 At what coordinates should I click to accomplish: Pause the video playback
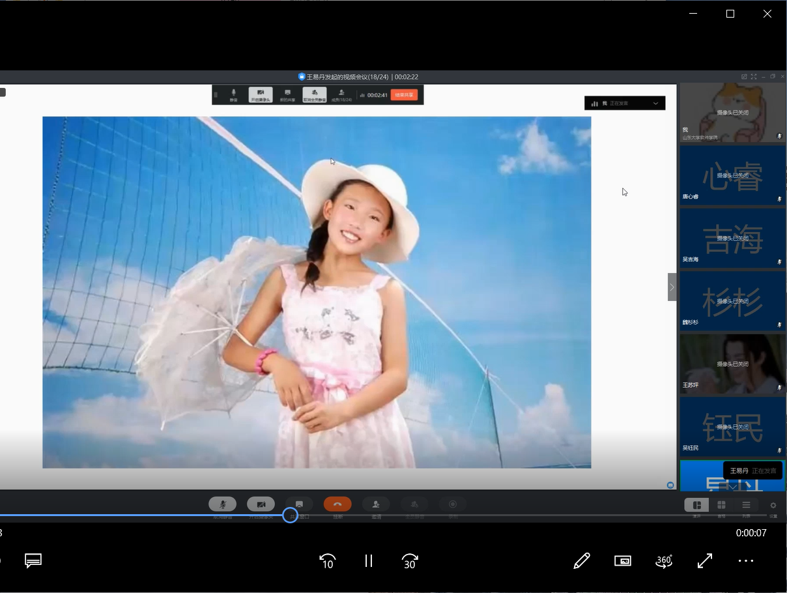(x=369, y=561)
